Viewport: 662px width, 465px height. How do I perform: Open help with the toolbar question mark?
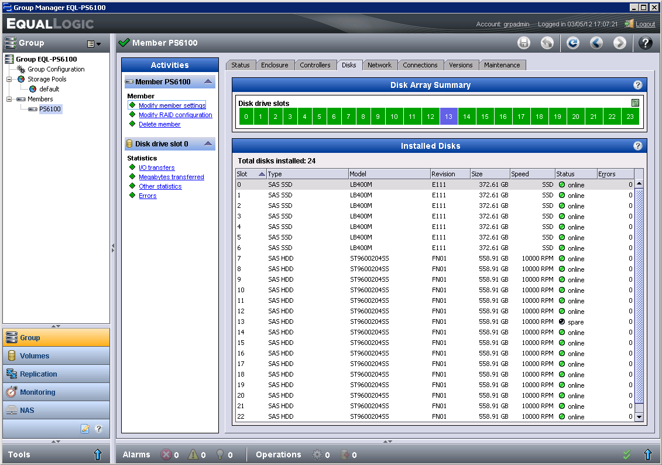pos(645,43)
